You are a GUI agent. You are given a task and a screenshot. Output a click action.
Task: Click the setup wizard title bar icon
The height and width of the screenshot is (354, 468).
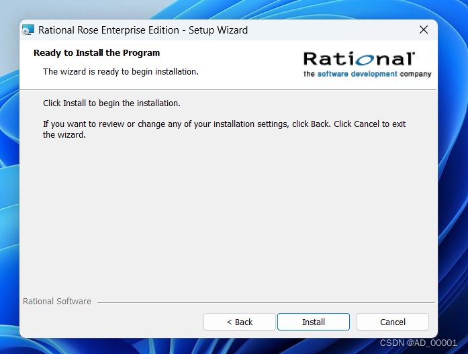[28, 30]
